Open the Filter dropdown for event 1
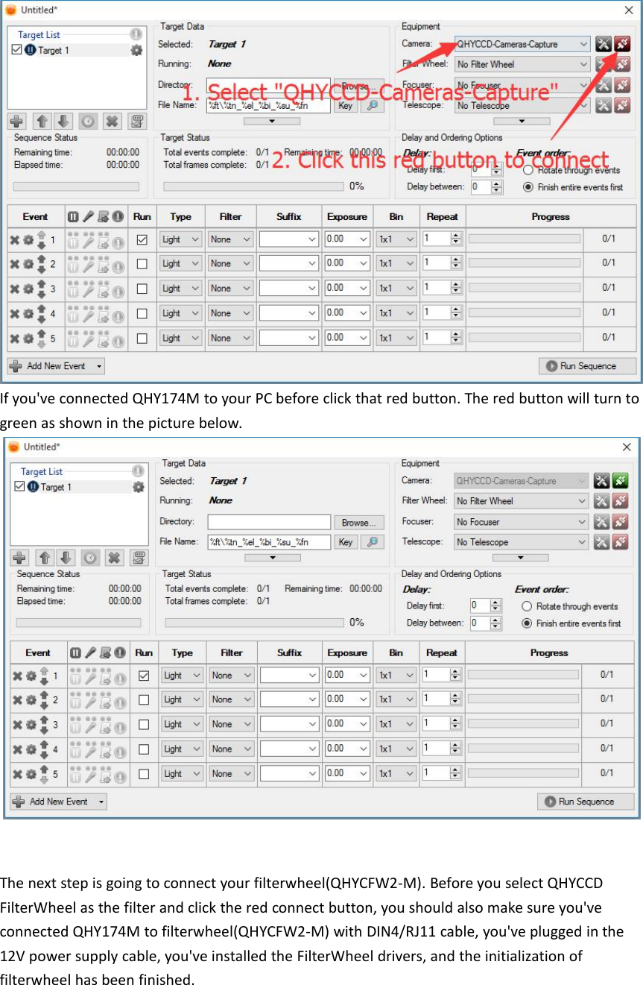The height and width of the screenshot is (985, 643). click(229, 239)
